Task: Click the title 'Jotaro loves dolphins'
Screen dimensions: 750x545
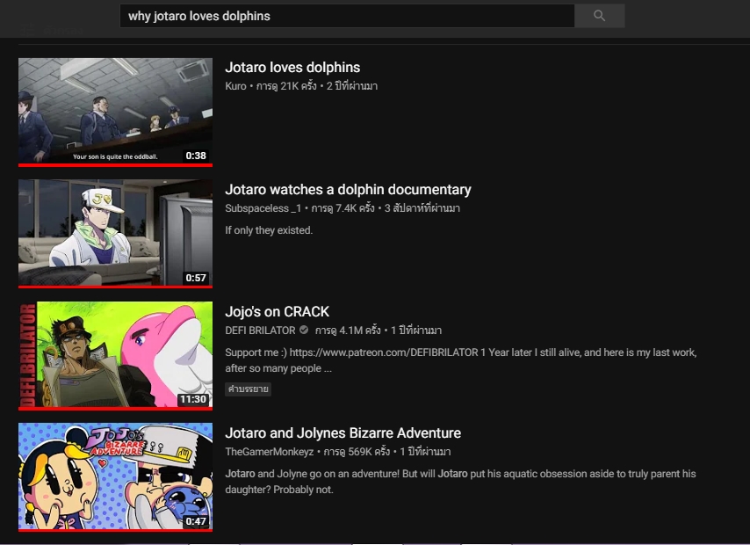Action: (292, 68)
